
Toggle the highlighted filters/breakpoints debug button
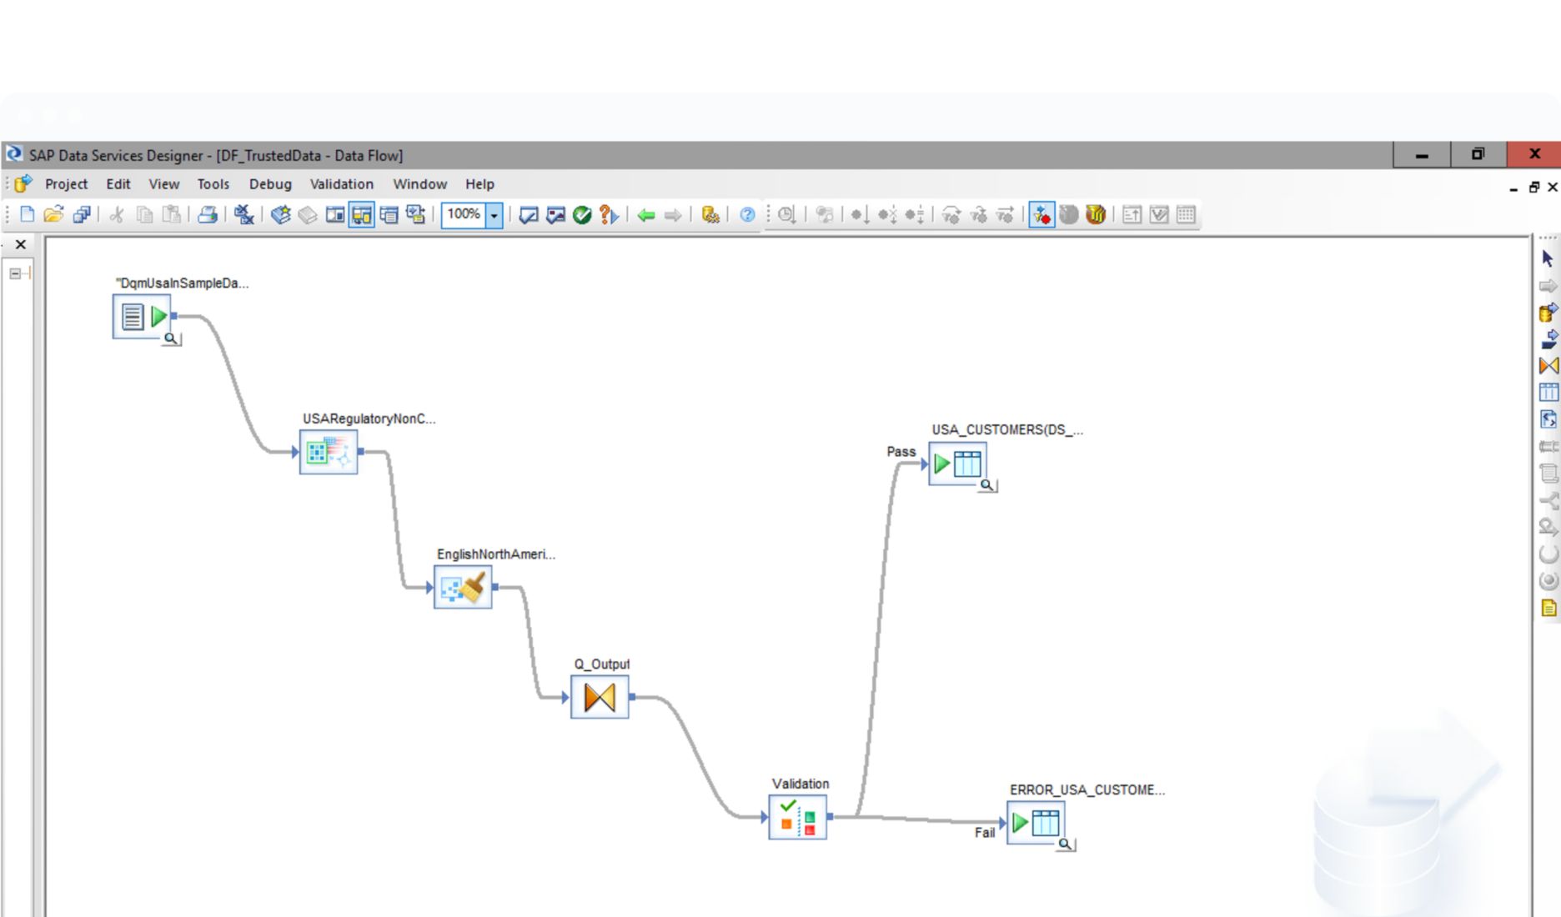[x=1042, y=215]
